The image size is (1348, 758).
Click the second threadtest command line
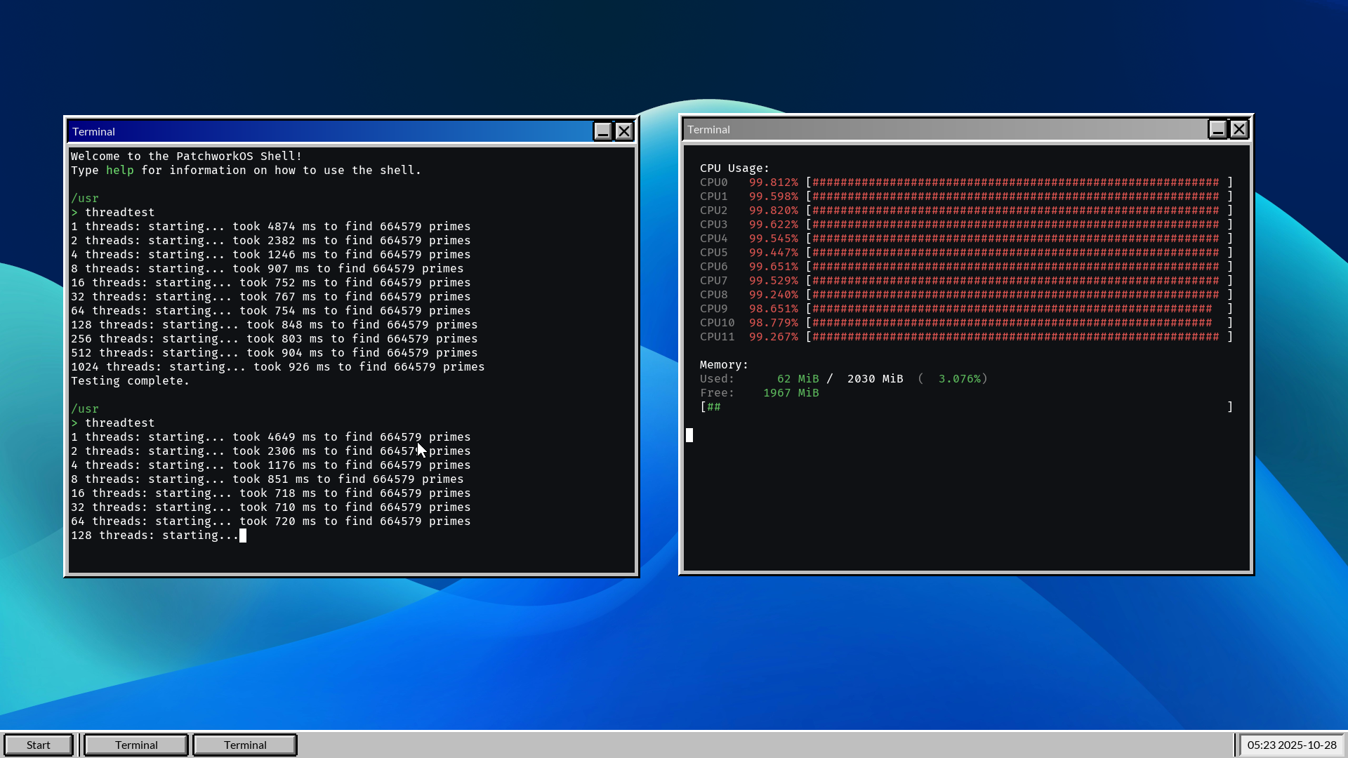tap(119, 423)
